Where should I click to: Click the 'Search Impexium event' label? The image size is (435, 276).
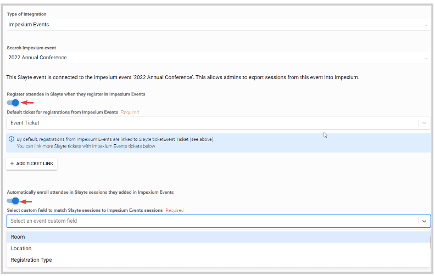click(x=31, y=48)
